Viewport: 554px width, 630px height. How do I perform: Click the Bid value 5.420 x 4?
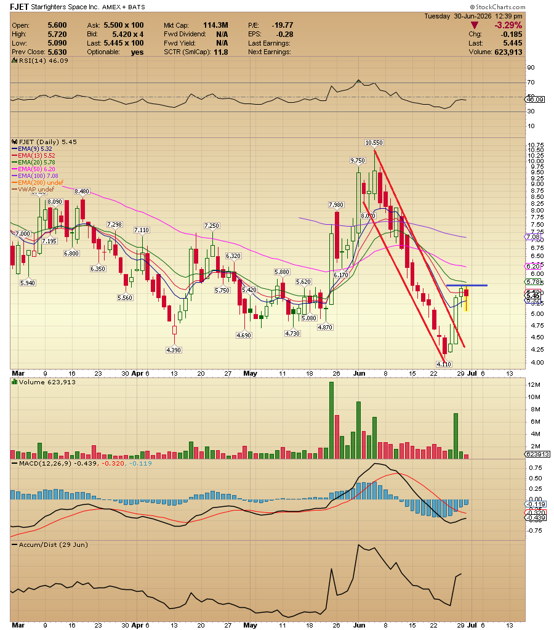128,34
